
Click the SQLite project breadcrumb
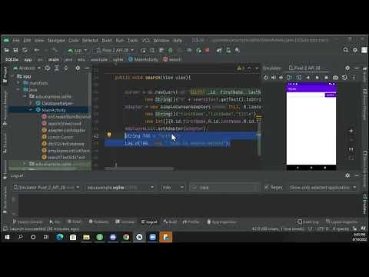(x=12, y=59)
